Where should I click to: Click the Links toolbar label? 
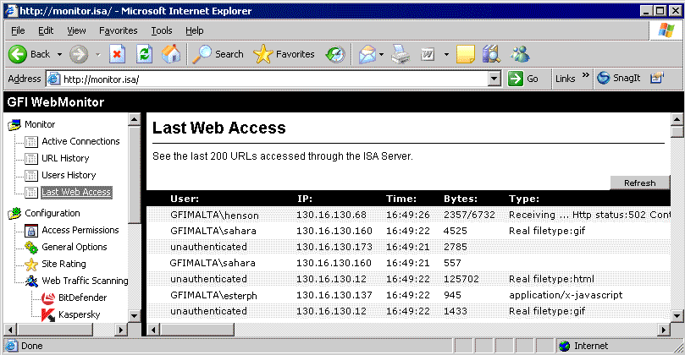(566, 79)
